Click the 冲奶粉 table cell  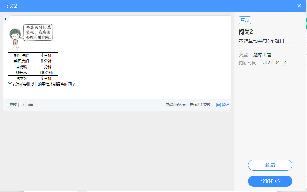click(21, 67)
